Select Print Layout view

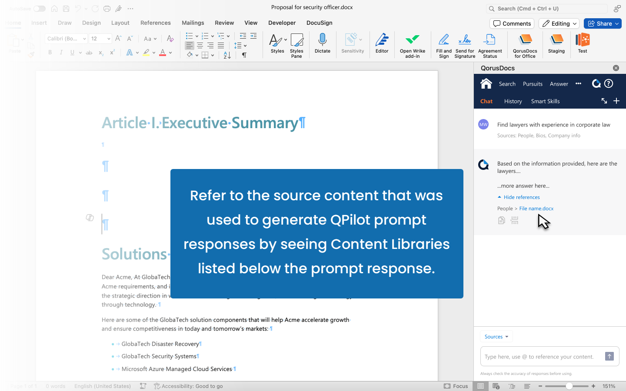coord(480,386)
